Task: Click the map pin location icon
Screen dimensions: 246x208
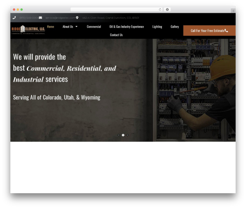Action: point(77,18)
